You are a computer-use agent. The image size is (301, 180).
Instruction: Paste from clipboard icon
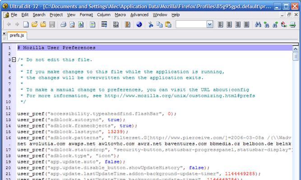coord(168,24)
